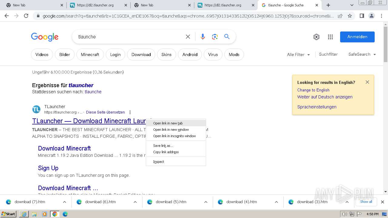Open options arrow for download (7).htm

pyautogui.click(x=64, y=202)
